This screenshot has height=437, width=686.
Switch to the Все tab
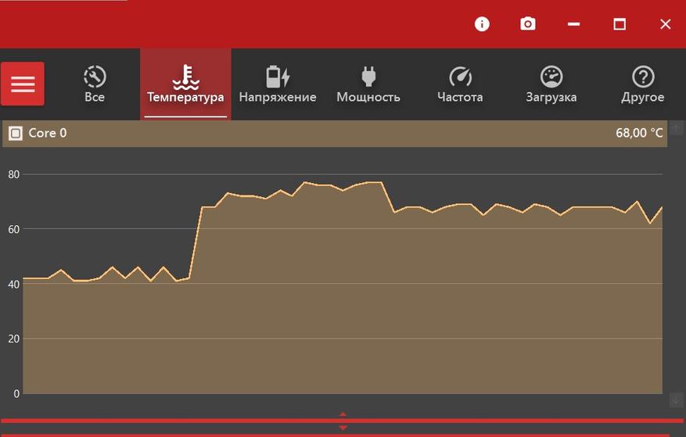[95, 84]
